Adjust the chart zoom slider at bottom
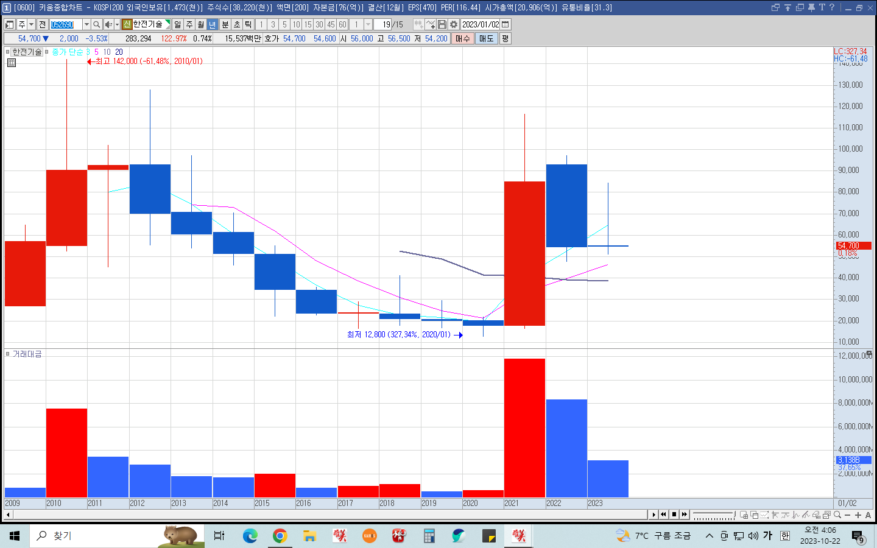Screen dimensions: 877x548 tap(713, 515)
